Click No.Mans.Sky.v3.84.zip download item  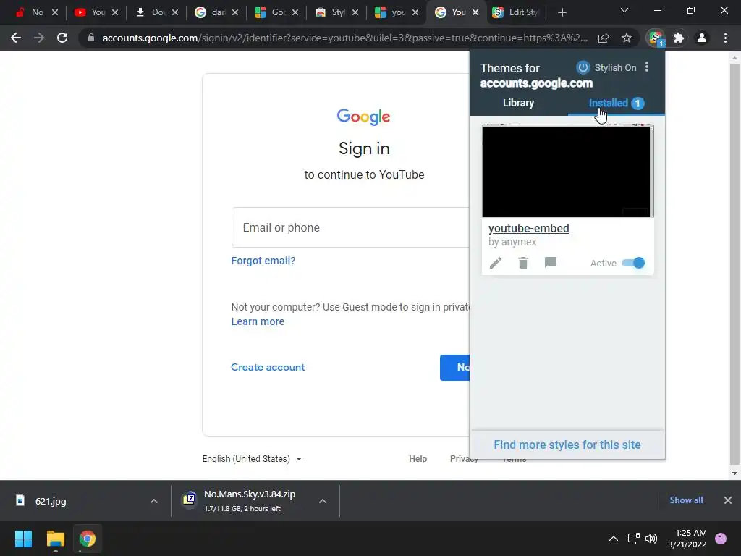point(249,501)
